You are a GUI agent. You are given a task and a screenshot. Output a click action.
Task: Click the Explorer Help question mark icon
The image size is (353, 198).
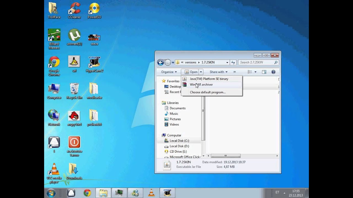[273, 72]
